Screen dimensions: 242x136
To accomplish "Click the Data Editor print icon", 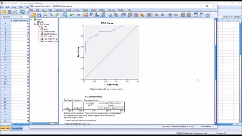I will coord(15,12).
